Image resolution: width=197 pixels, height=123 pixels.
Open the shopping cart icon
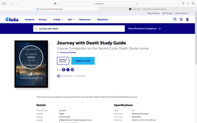click(181, 19)
